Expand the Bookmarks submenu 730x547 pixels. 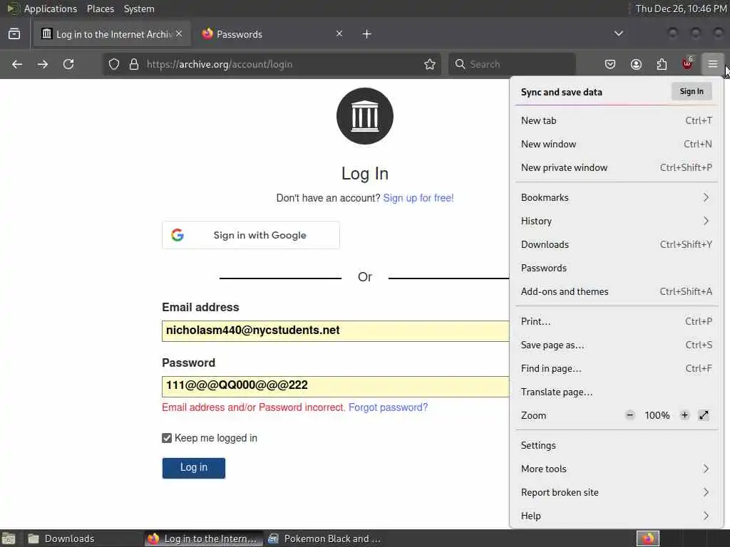pos(617,197)
